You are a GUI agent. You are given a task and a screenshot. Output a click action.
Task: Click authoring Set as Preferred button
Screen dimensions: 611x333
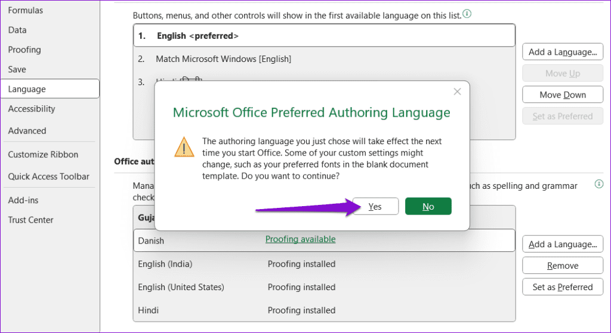[x=563, y=287]
